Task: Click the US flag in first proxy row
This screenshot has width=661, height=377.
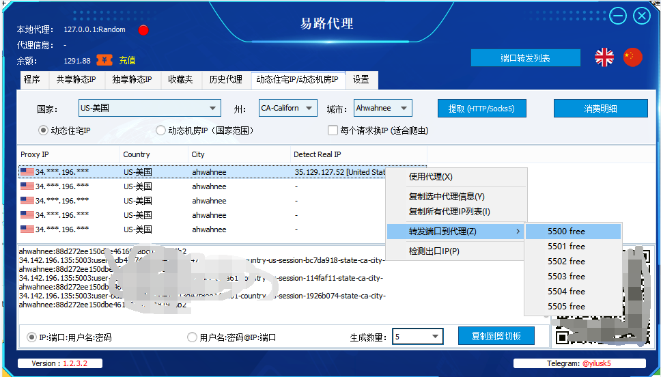Action: [x=27, y=172]
